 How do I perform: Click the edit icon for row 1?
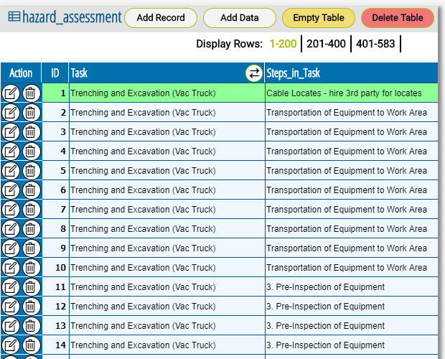11,93
